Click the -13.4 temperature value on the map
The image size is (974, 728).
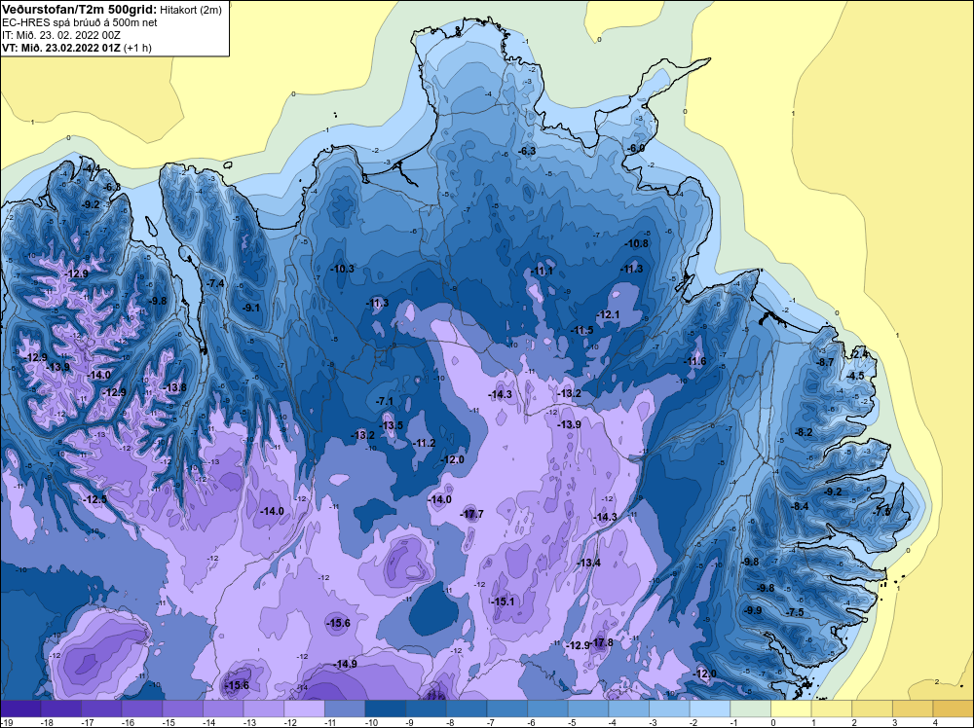tap(589, 563)
